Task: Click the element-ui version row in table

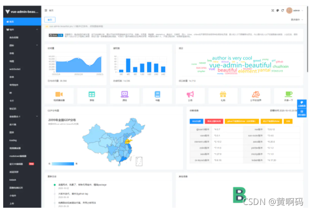Action: [x=216, y=142]
